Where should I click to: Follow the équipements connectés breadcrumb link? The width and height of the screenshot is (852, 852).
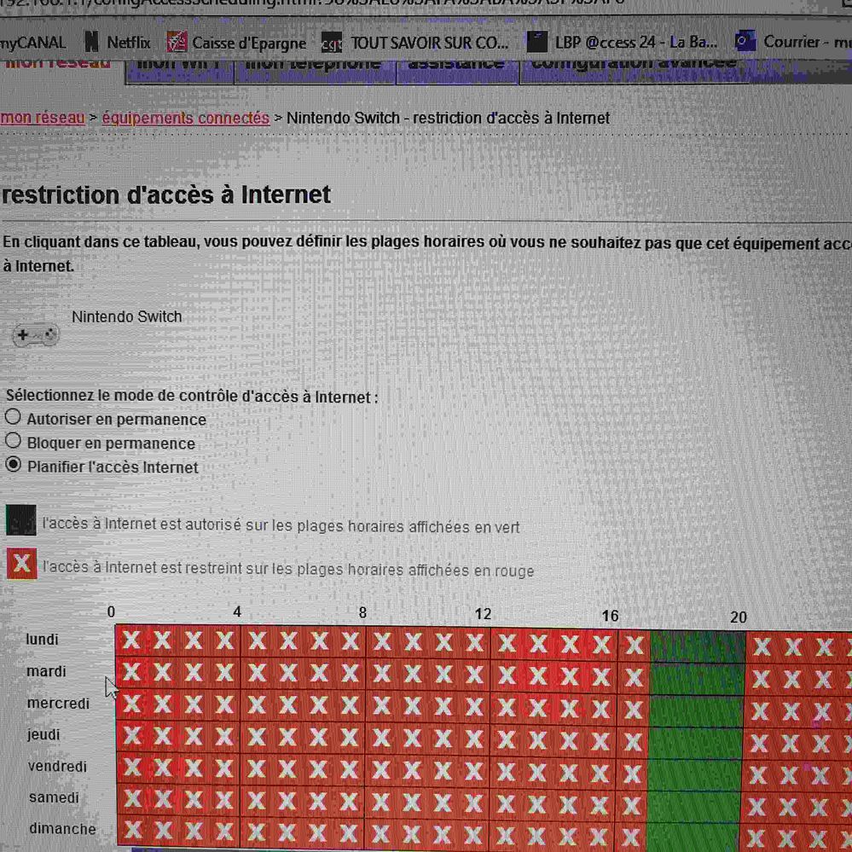tap(186, 118)
